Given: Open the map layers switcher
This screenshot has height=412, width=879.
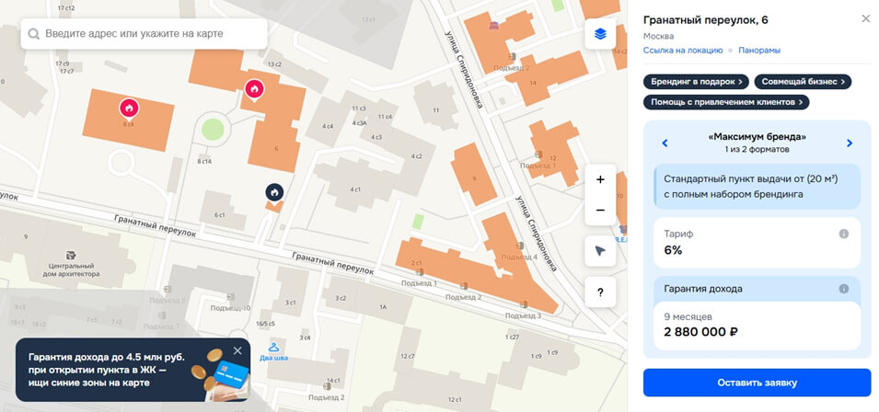Looking at the screenshot, I should 600,34.
